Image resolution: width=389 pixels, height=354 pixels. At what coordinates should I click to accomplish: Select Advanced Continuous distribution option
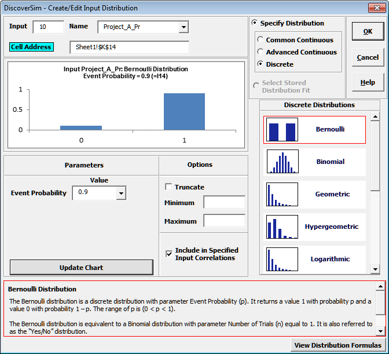(x=260, y=52)
